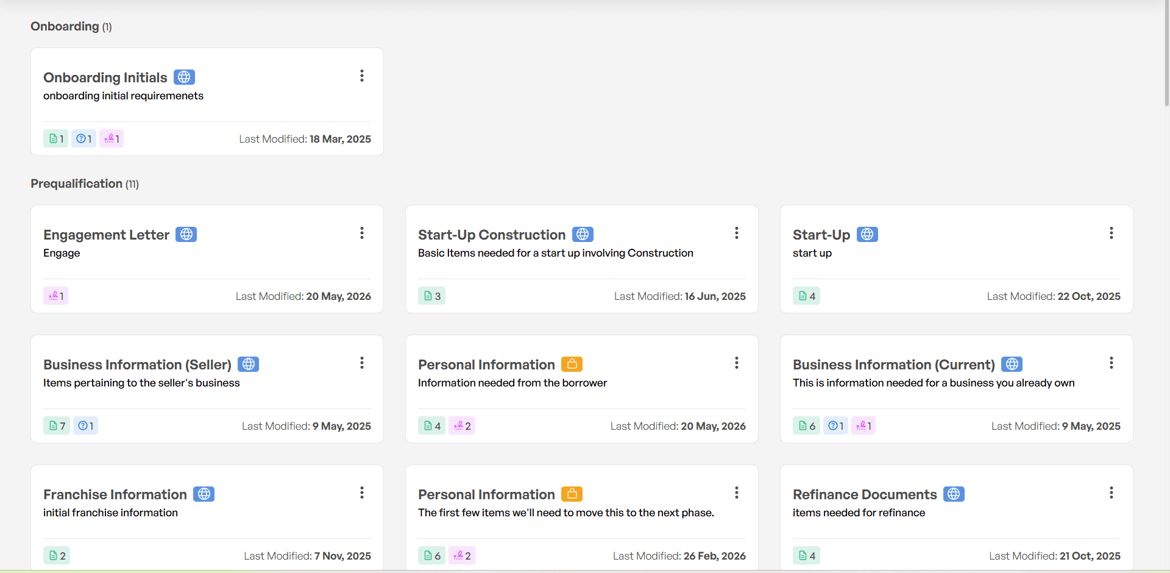Viewport: 1170px width, 573px height.
Task: Click 'initial franchise information' description
Action: 110,513
